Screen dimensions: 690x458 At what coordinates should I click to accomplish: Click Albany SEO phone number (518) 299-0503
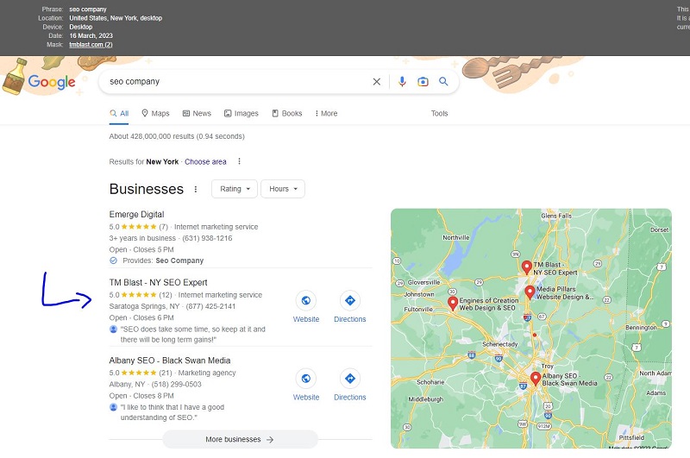point(176,384)
